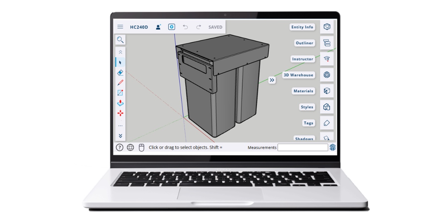Toggle the Entity Info panel
Screen dimensions: 444x222
[302, 27]
